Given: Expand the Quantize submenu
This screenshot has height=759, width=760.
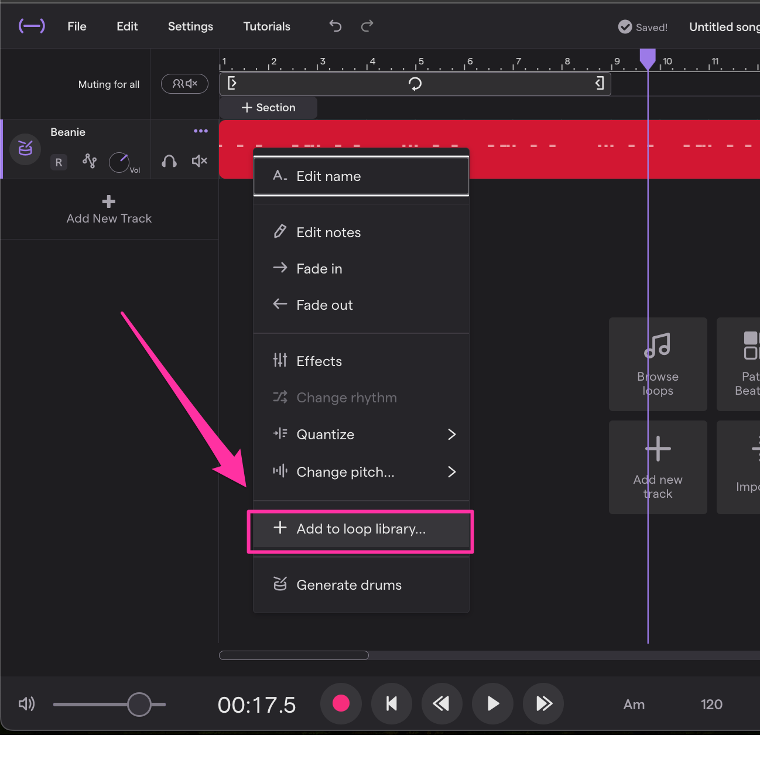Looking at the screenshot, I should click(361, 435).
